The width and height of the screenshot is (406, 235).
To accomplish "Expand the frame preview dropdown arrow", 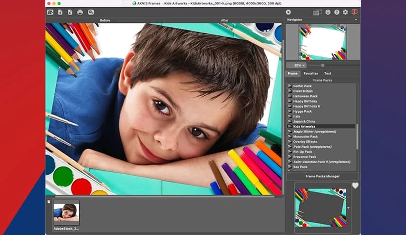I will 349,207.
